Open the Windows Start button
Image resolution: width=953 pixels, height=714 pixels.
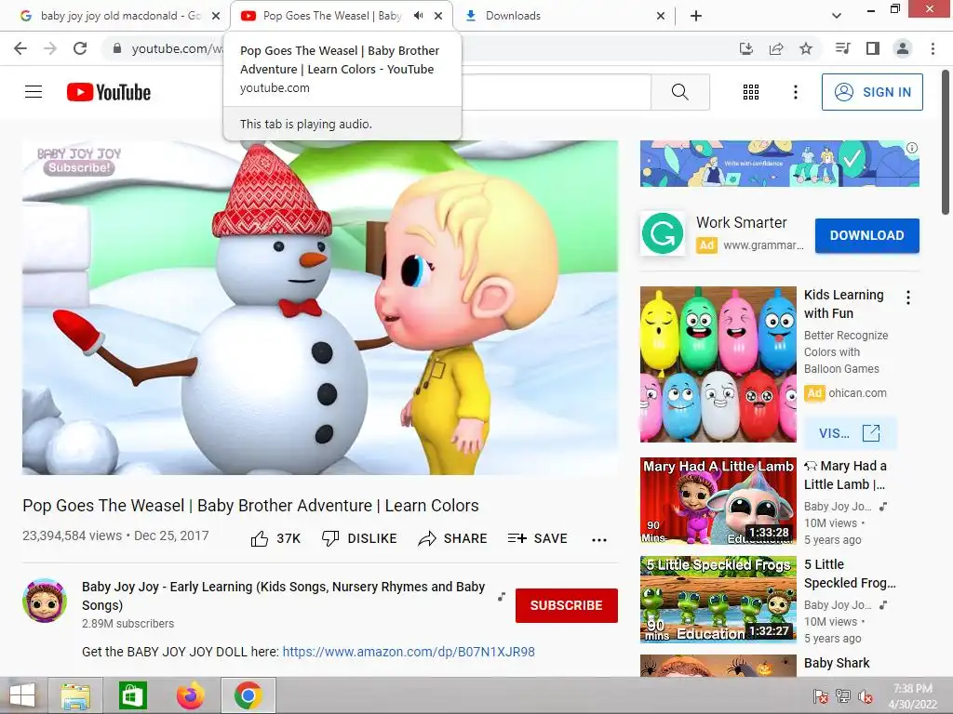click(22, 695)
